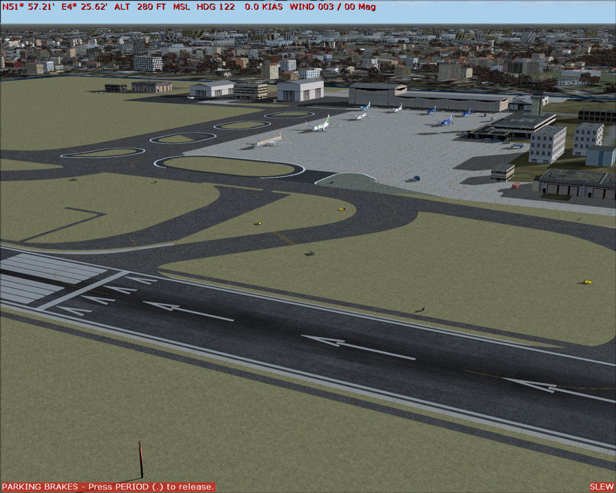Image resolution: width=616 pixels, height=493 pixels.
Task: Click the altitude text ALT 280 FT MSL
Action: click(x=153, y=7)
